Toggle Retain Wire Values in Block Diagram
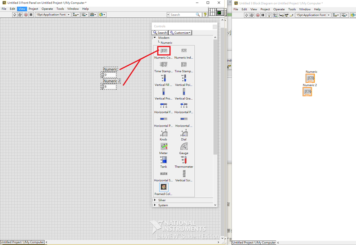This screenshot has height=245, width=356. [275, 15]
